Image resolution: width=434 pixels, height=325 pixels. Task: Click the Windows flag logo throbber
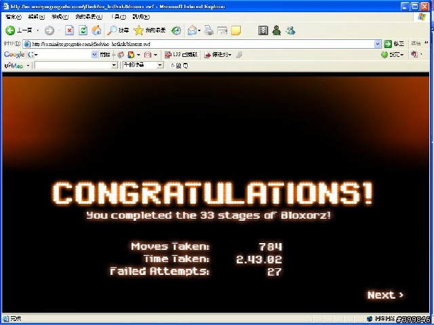tap(422, 17)
